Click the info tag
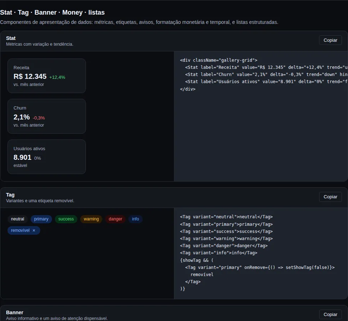Image resolution: width=348 pixels, height=321 pixels. tap(135, 219)
